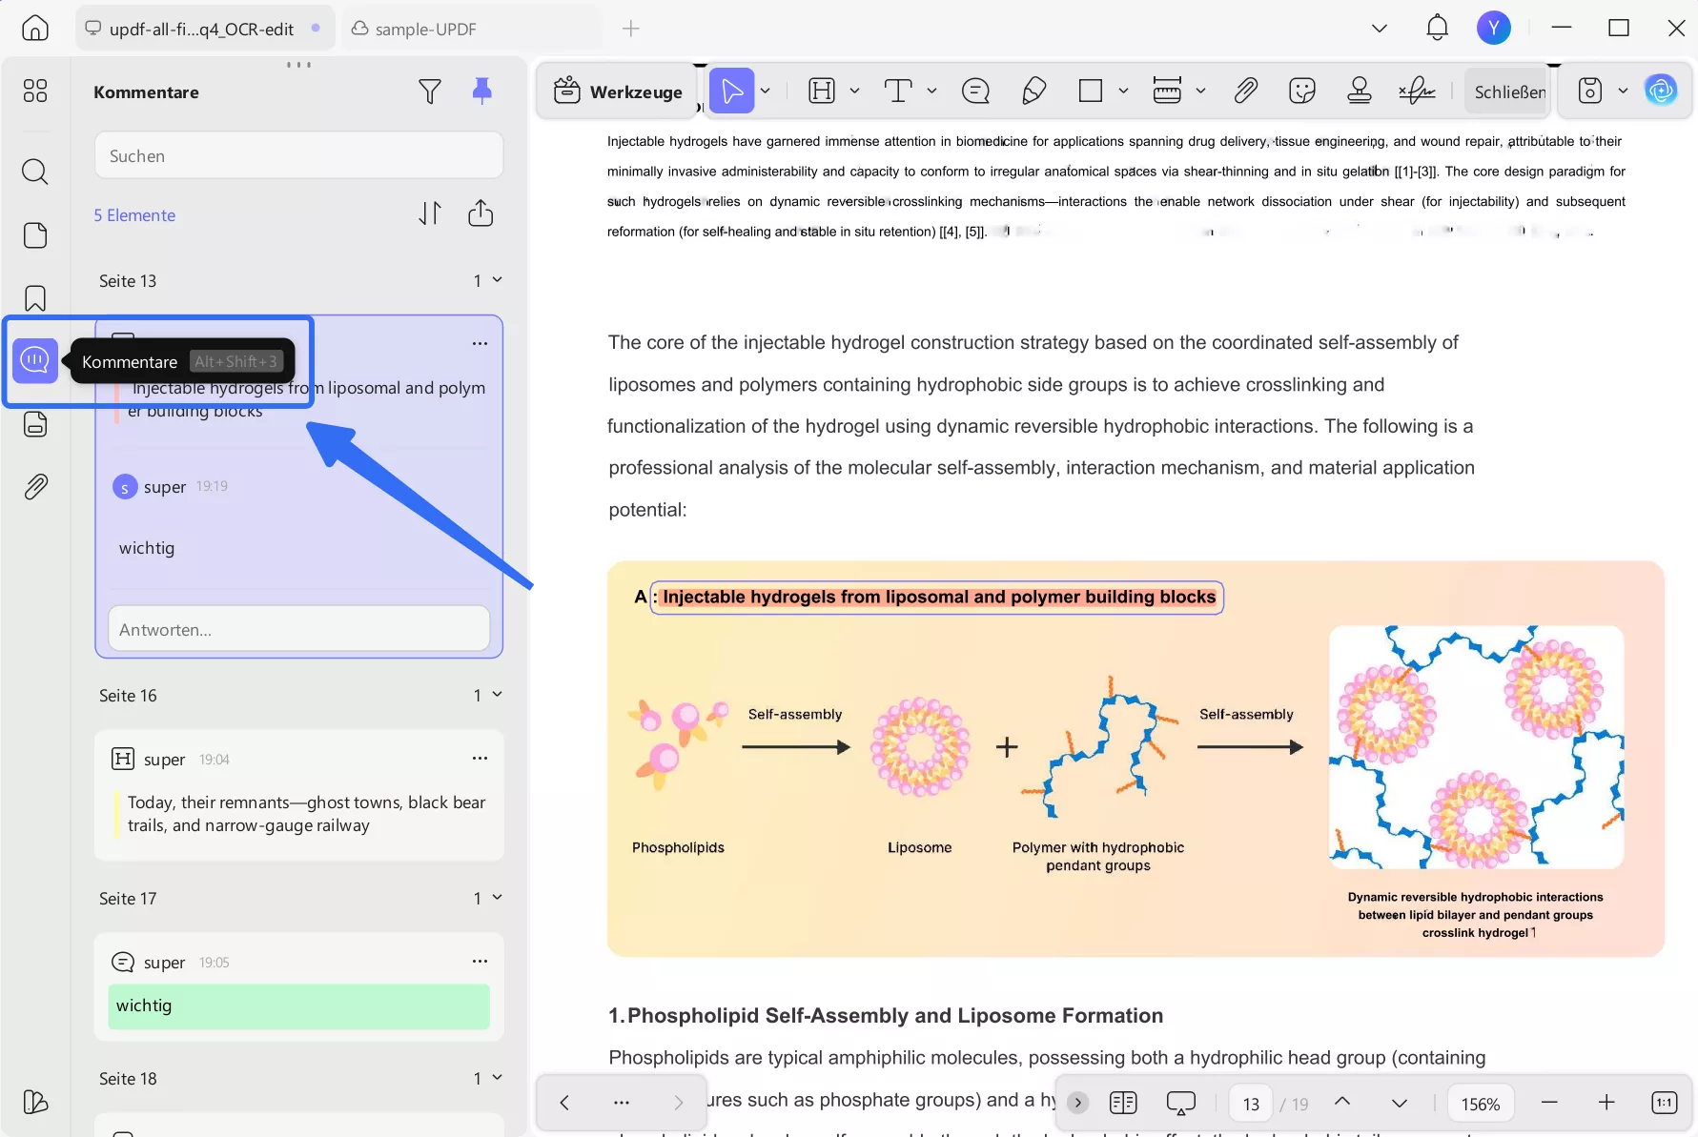Open the Kommentare panel icon

[x=35, y=360]
